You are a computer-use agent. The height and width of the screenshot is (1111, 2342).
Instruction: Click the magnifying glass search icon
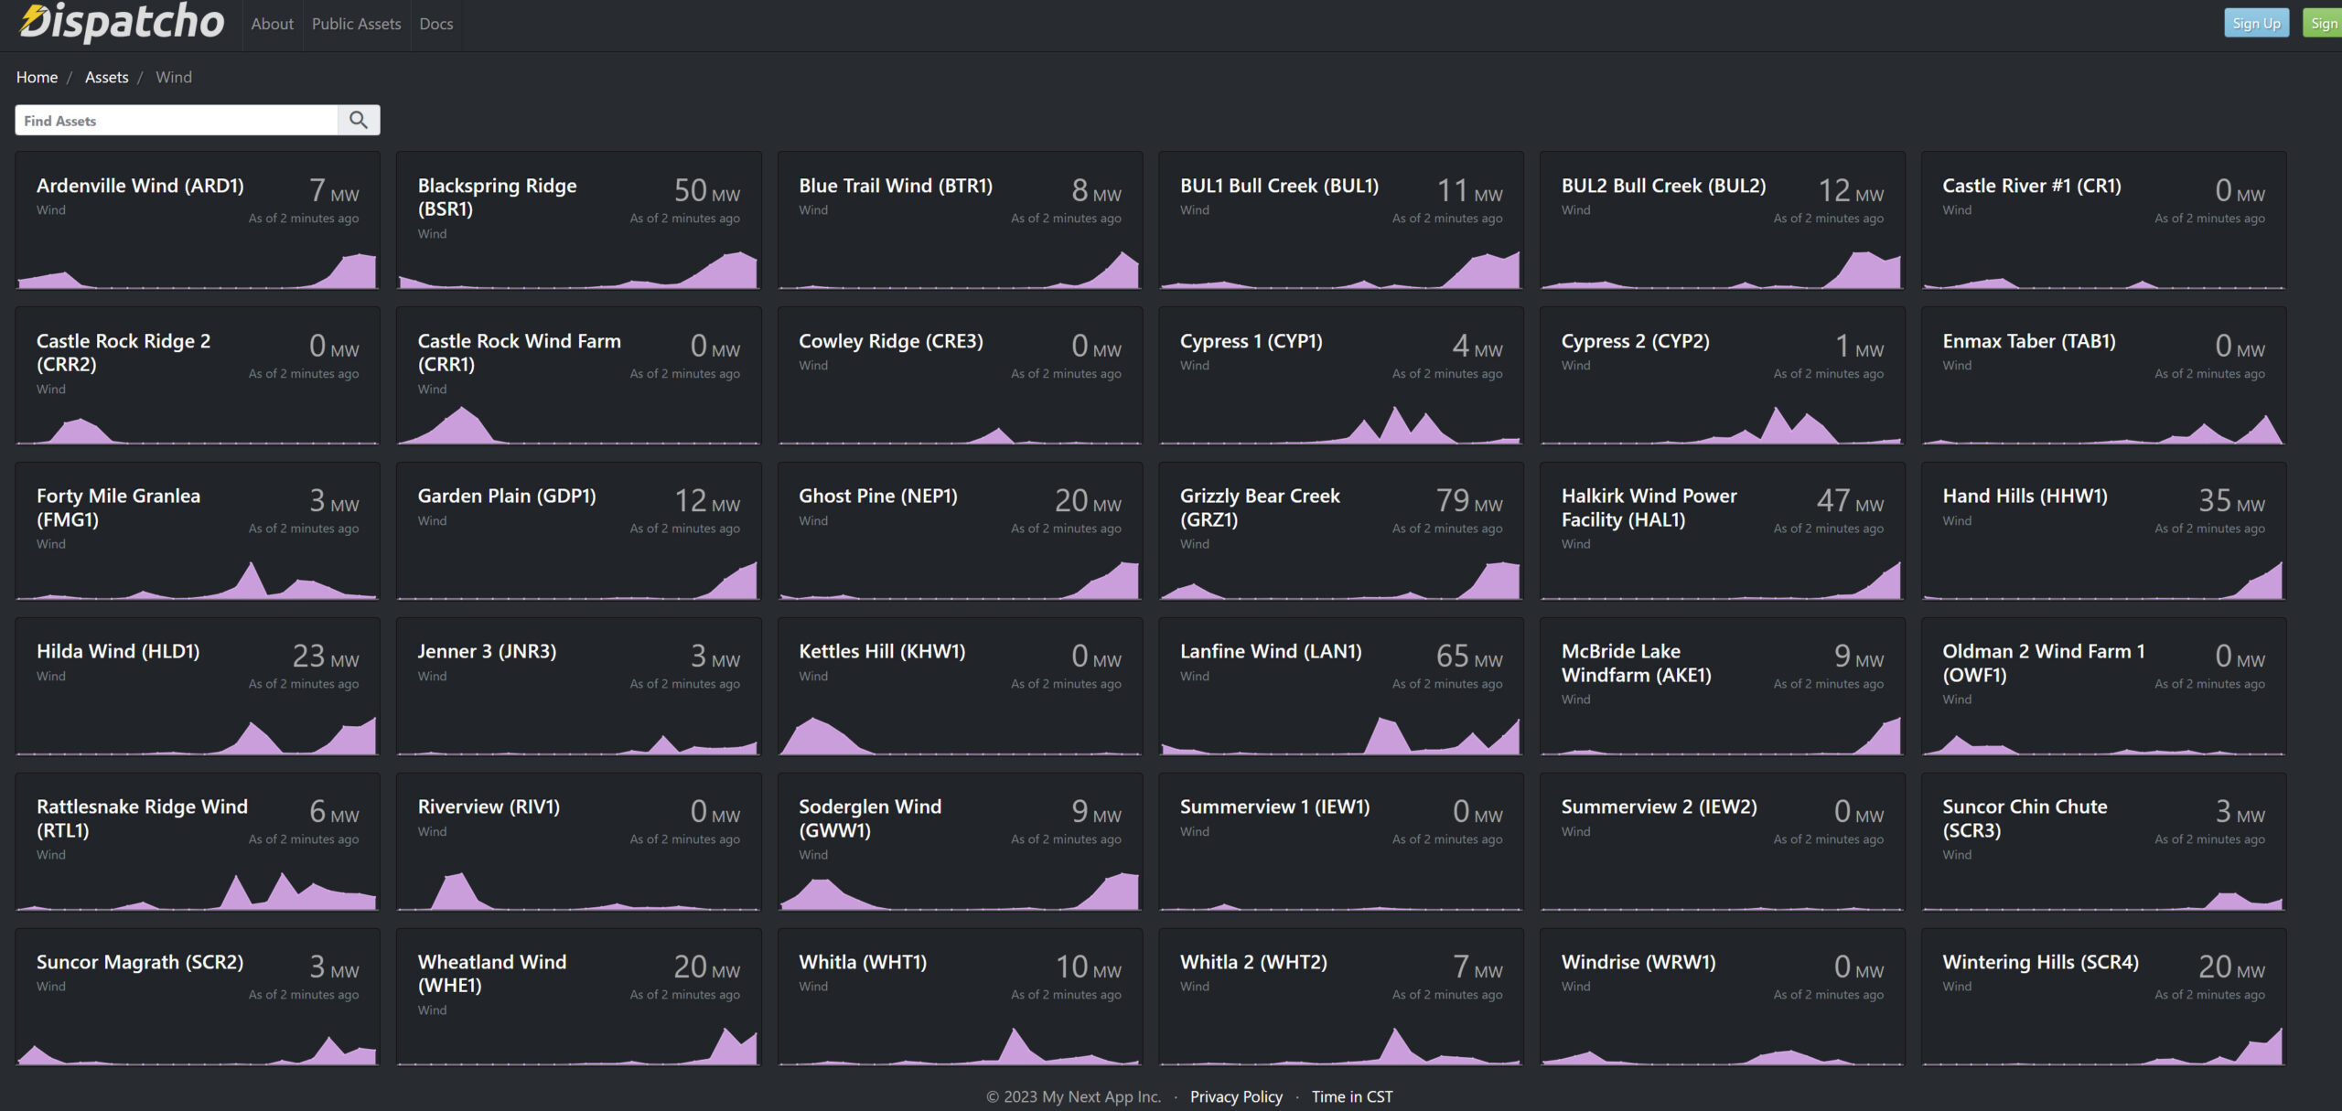(359, 120)
